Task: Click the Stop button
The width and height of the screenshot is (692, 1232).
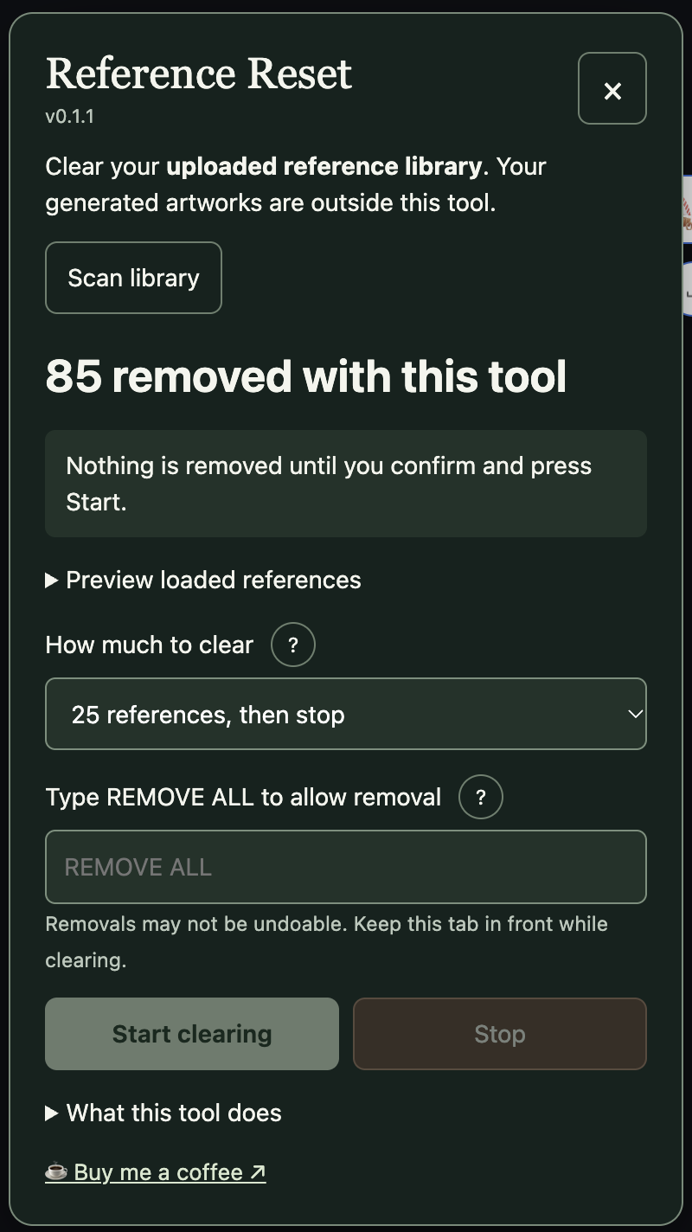Action: pyautogui.click(x=500, y=1034)
